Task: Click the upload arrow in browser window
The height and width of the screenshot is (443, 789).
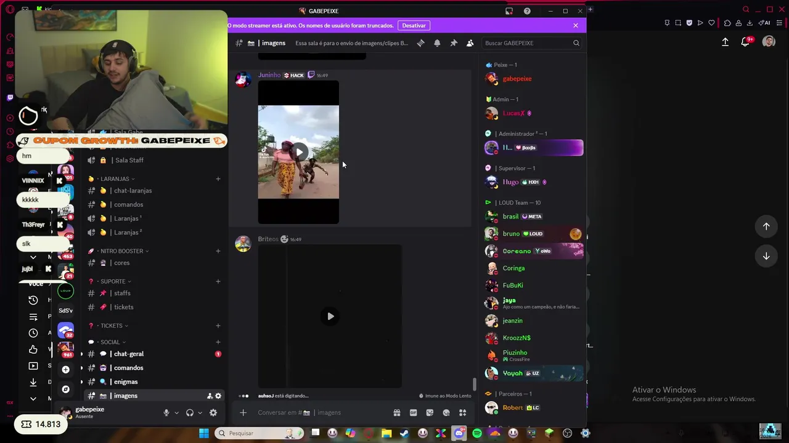Action: (x=726, y=42)
